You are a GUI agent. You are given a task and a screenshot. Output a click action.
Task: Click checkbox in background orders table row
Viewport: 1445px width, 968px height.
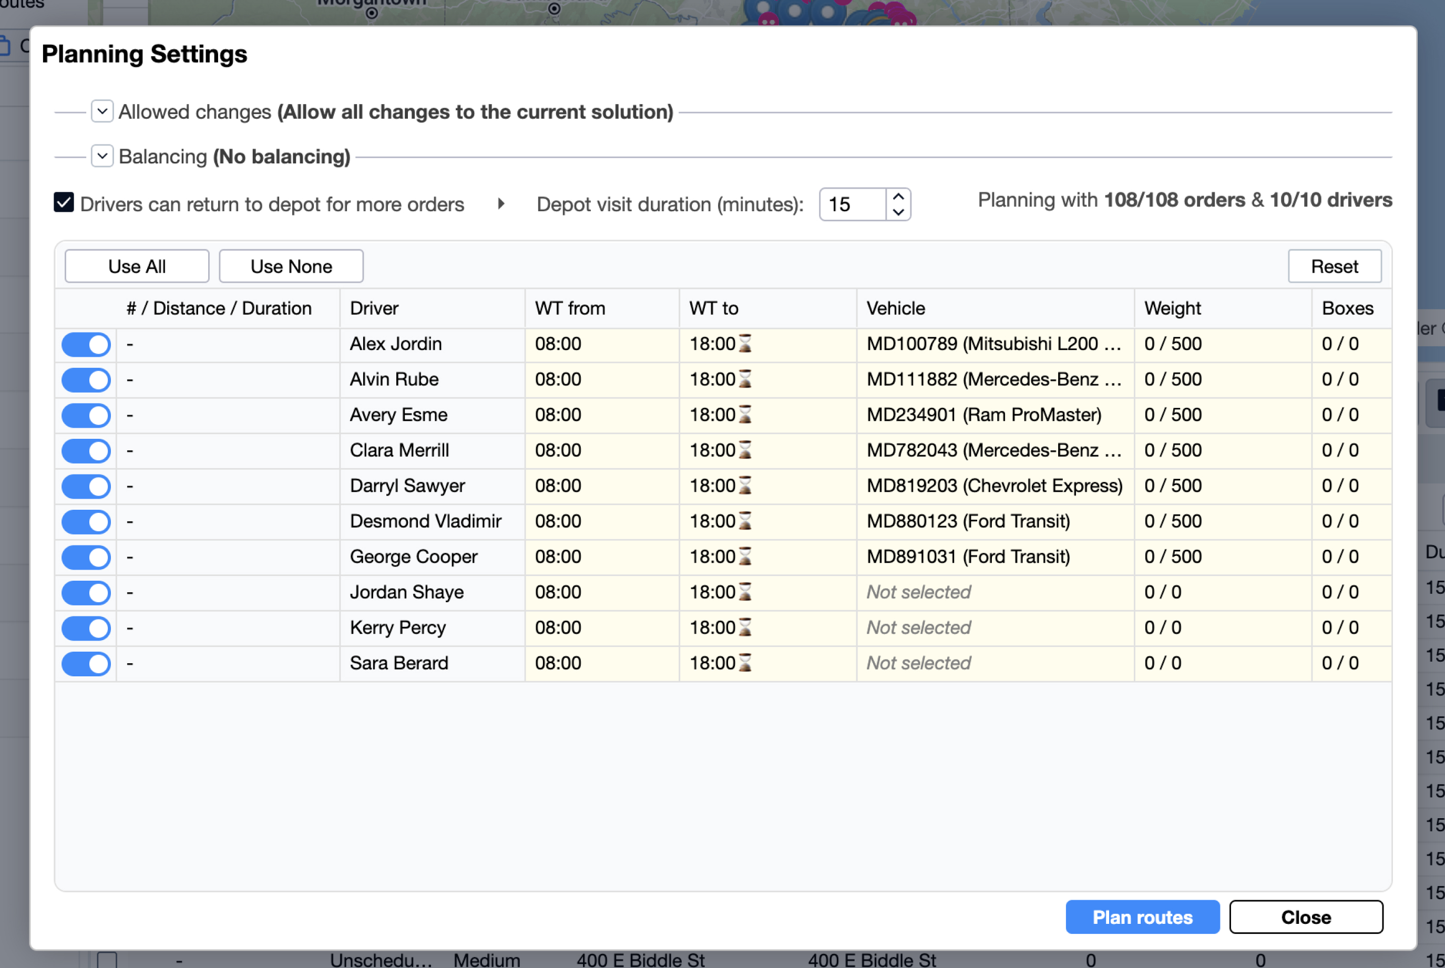(107, 960)
